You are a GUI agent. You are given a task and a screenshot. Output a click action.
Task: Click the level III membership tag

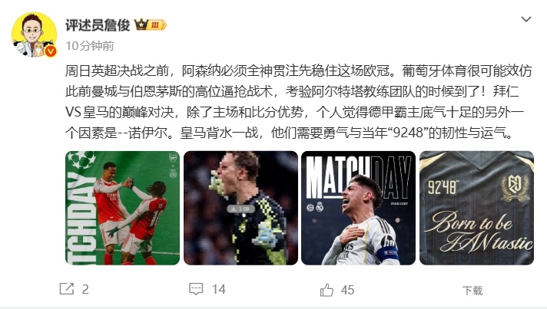pyautogui.click(x=157, y=25)
